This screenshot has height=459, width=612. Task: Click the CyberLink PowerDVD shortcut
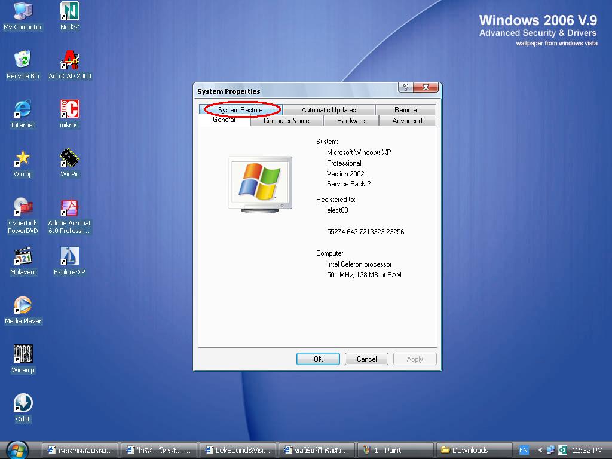[23, 215]
